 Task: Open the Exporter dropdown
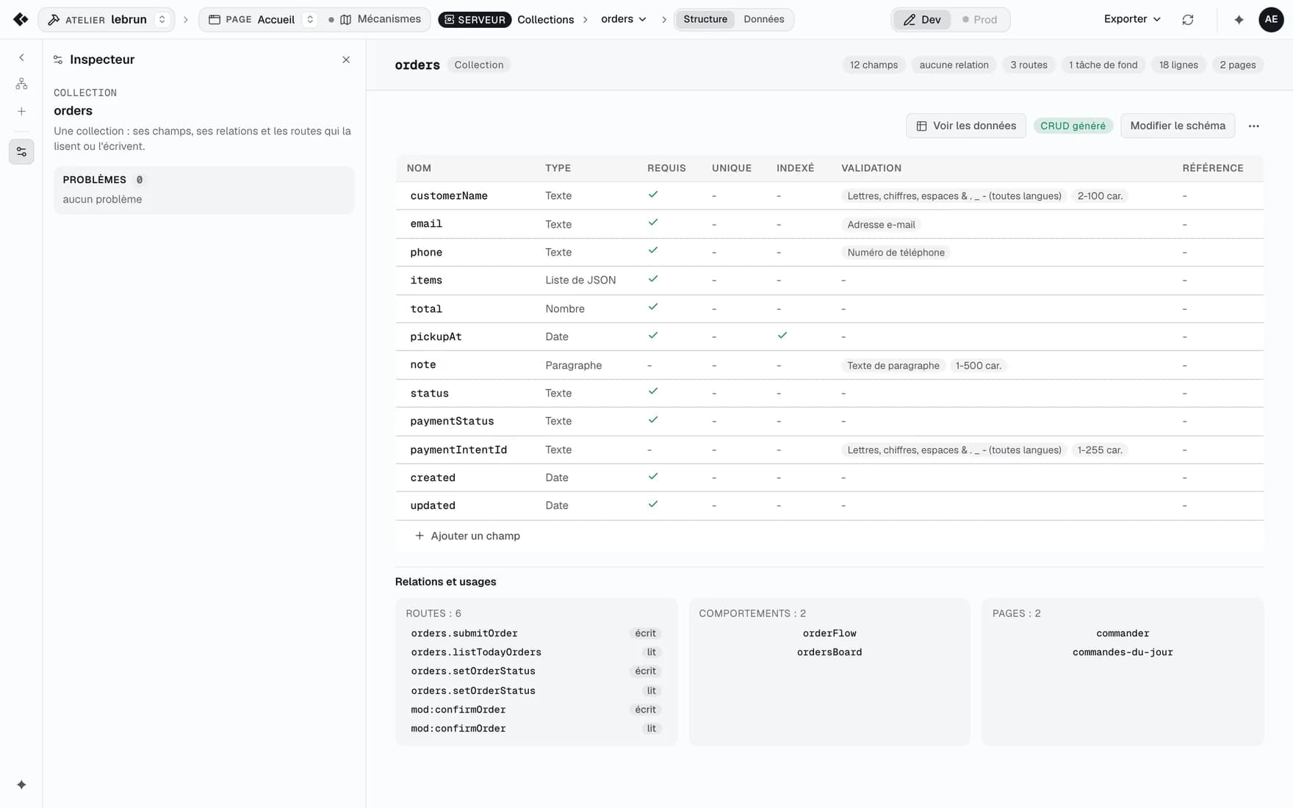(x=1132, y=19)
